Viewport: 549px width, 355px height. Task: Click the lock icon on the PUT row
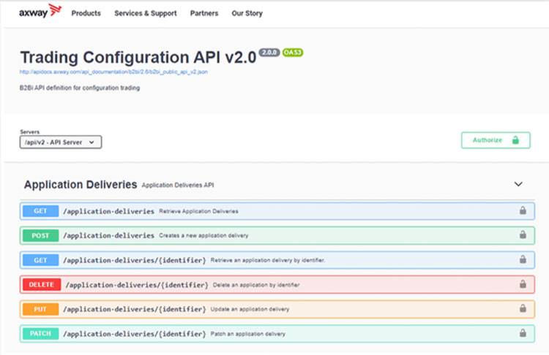(523, 309)
